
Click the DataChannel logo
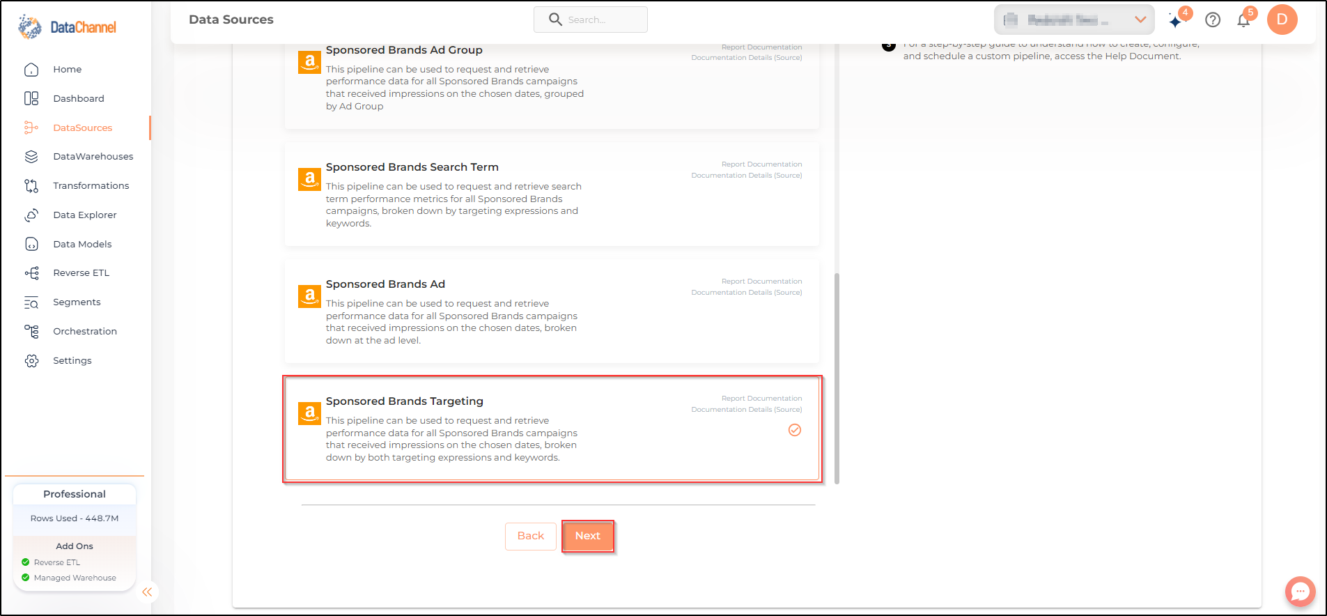(67, 27)
